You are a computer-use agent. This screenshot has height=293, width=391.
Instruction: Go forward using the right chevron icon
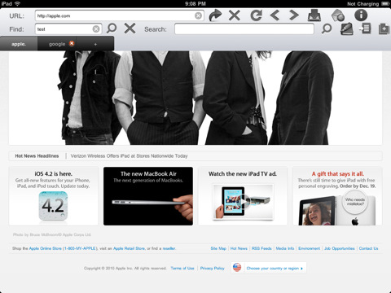click(294, 15)
